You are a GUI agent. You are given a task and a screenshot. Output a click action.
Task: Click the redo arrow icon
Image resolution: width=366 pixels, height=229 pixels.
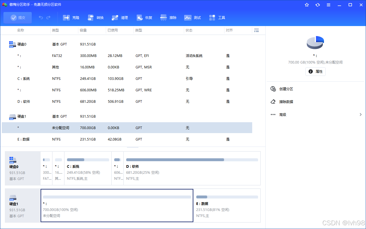point(48,18)
